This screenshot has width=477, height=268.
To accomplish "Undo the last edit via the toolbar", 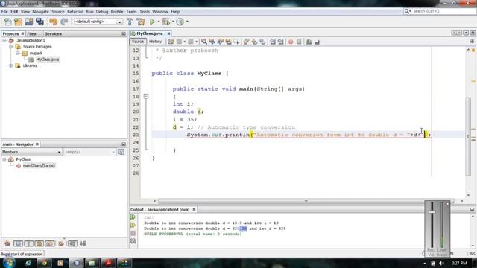I will 54,22.
